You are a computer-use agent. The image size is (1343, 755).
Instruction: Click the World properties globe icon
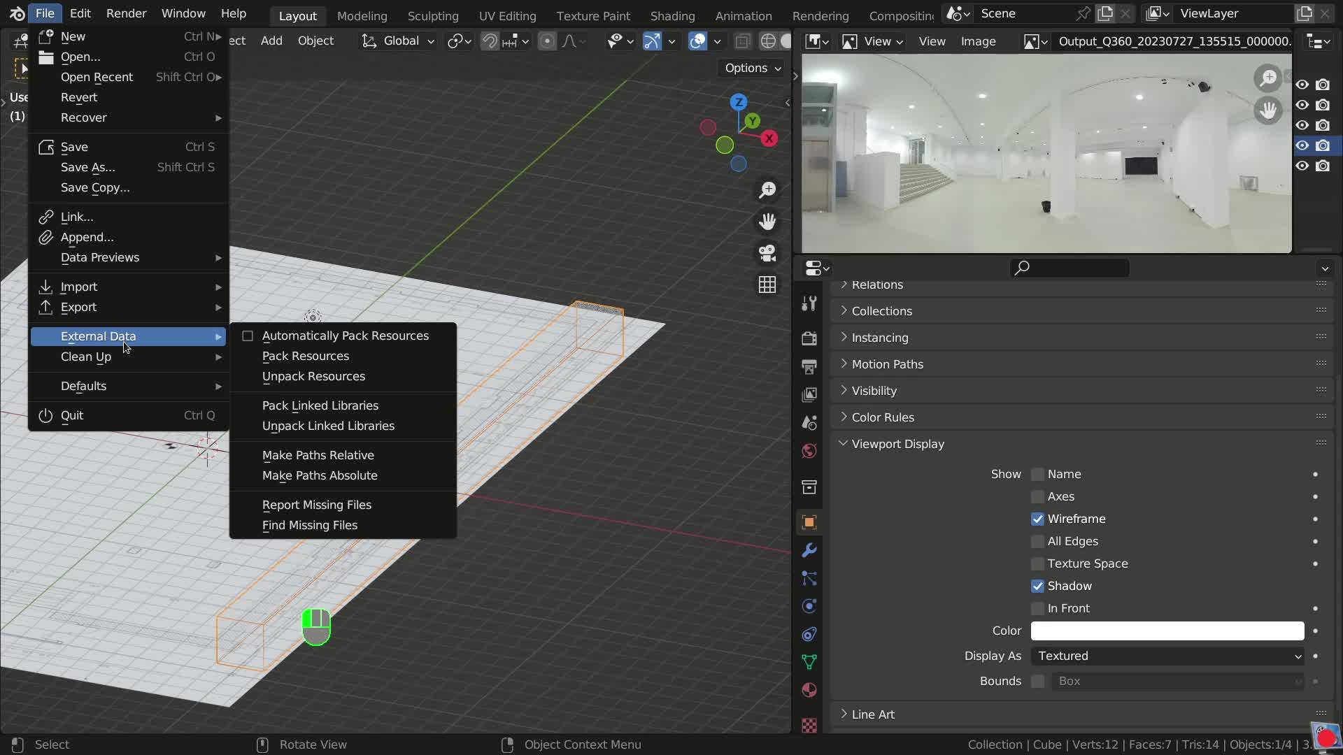809,451
